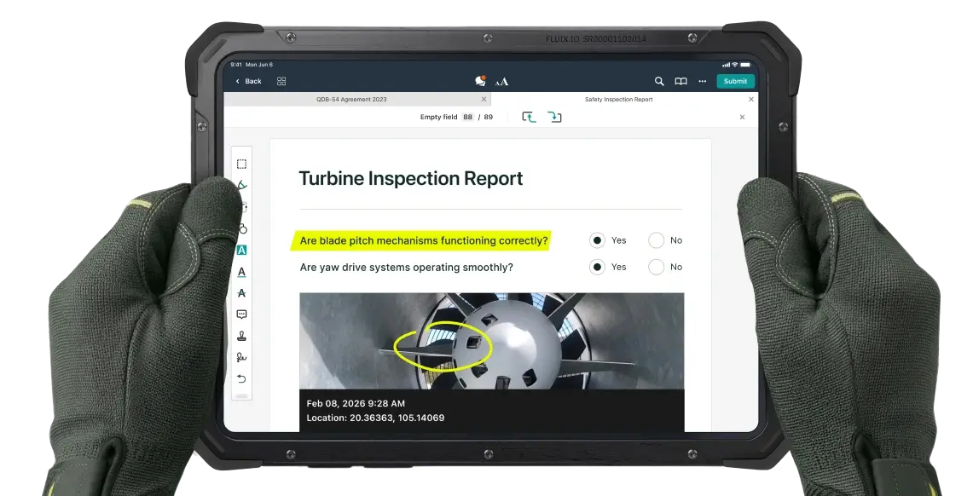
Task: Search the document with magnifier icon
Action: coord(658,81)
